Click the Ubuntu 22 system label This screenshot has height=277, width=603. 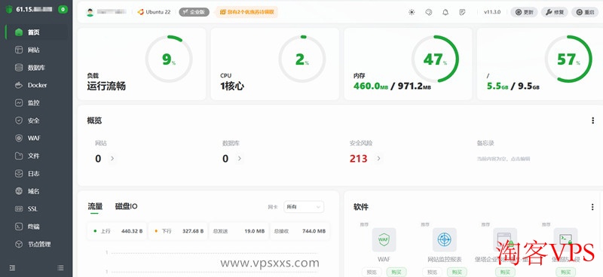[x=155, y=12]
